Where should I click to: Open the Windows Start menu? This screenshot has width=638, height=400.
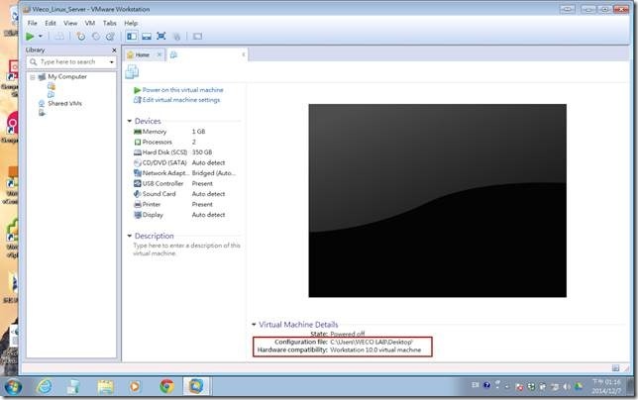[x=13, y=386]
